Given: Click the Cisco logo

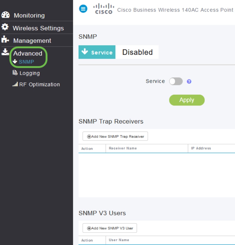Looking at the screenshot, I should pos(103,9).
